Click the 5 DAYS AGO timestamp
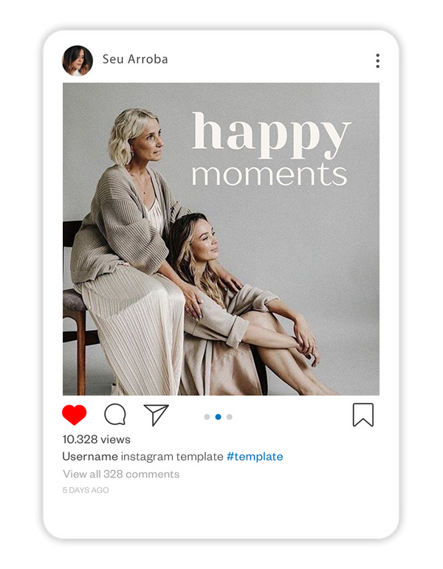Screen dimensions: 443x569 (86, 490)
